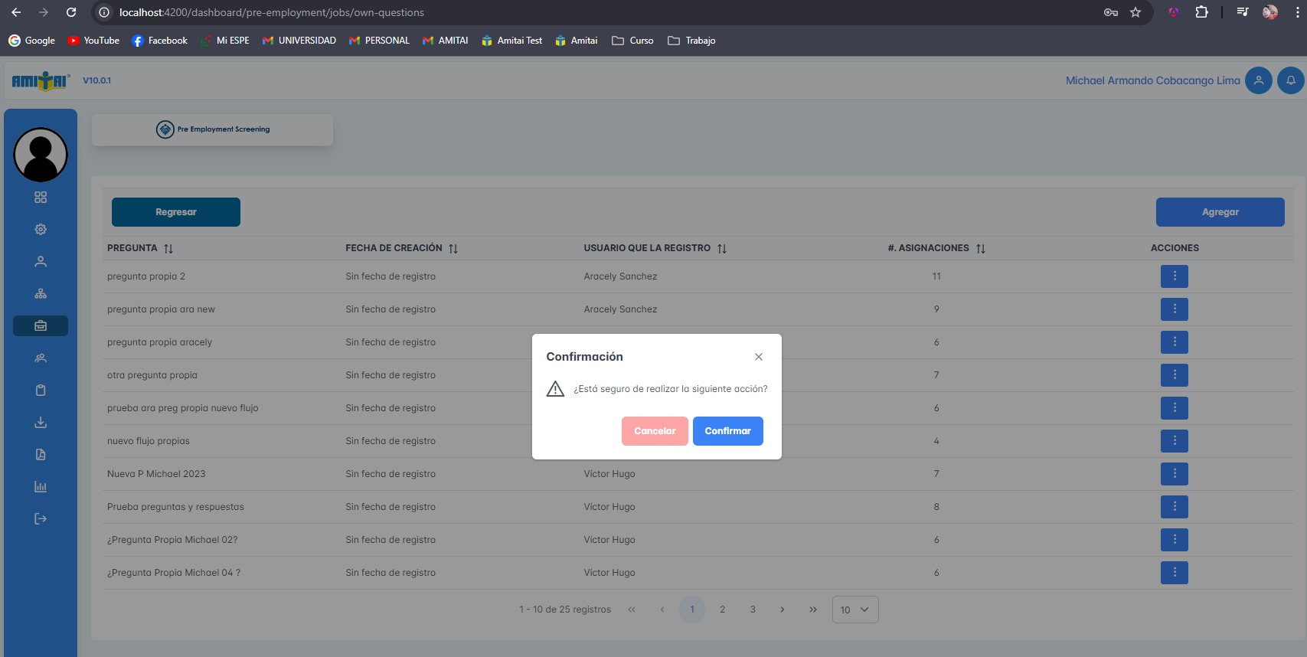The image size is (1307, 657).
Task: Sort by # ASIGNACIONES column
Action: coord(981,248)
